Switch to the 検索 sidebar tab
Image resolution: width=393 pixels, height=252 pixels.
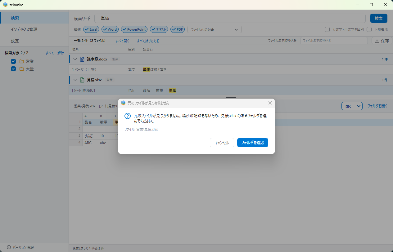34,18
